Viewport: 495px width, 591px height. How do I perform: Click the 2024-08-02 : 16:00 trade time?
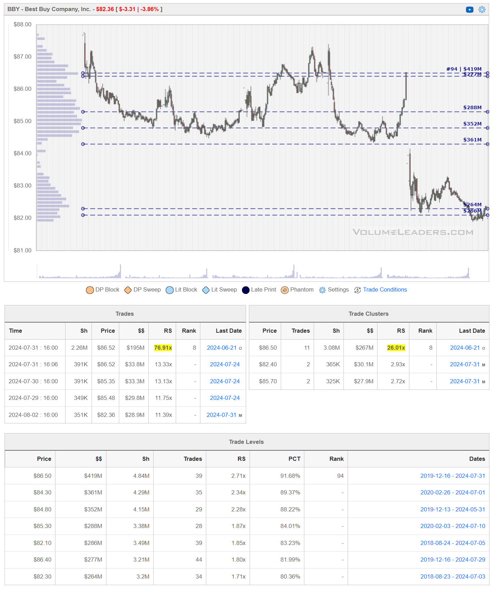(x=33, y=415)
